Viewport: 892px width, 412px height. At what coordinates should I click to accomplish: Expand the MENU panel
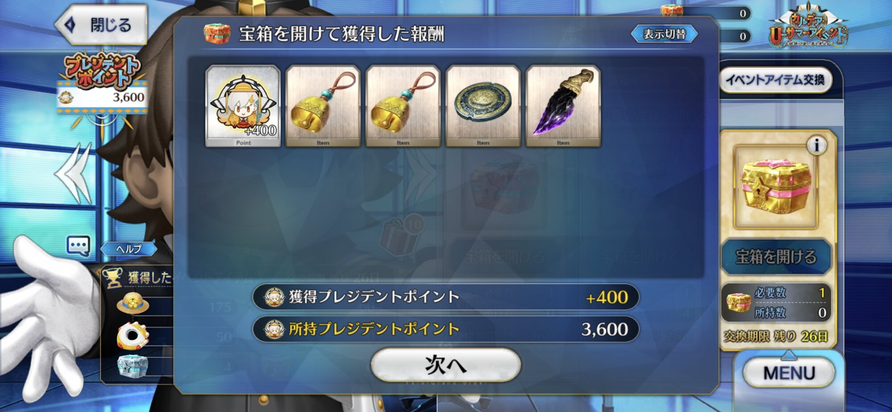click(789, 373)
